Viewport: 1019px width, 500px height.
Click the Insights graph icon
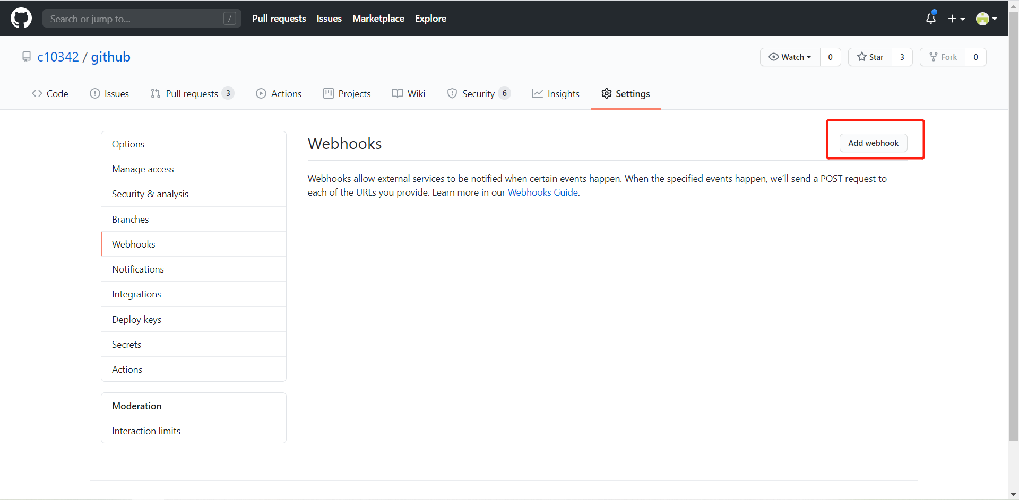tap(538, 93)
